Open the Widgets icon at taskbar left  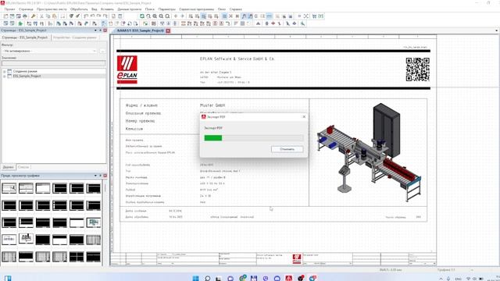pos(8,278)
